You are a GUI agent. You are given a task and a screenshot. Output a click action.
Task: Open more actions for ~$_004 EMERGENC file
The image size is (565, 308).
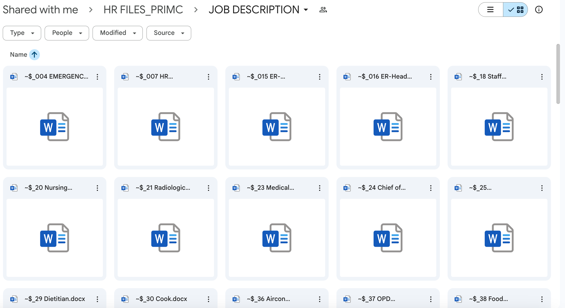pos(97,77)
